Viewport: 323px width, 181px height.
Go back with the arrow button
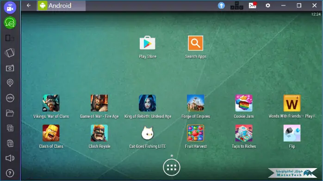pos(29,6)
